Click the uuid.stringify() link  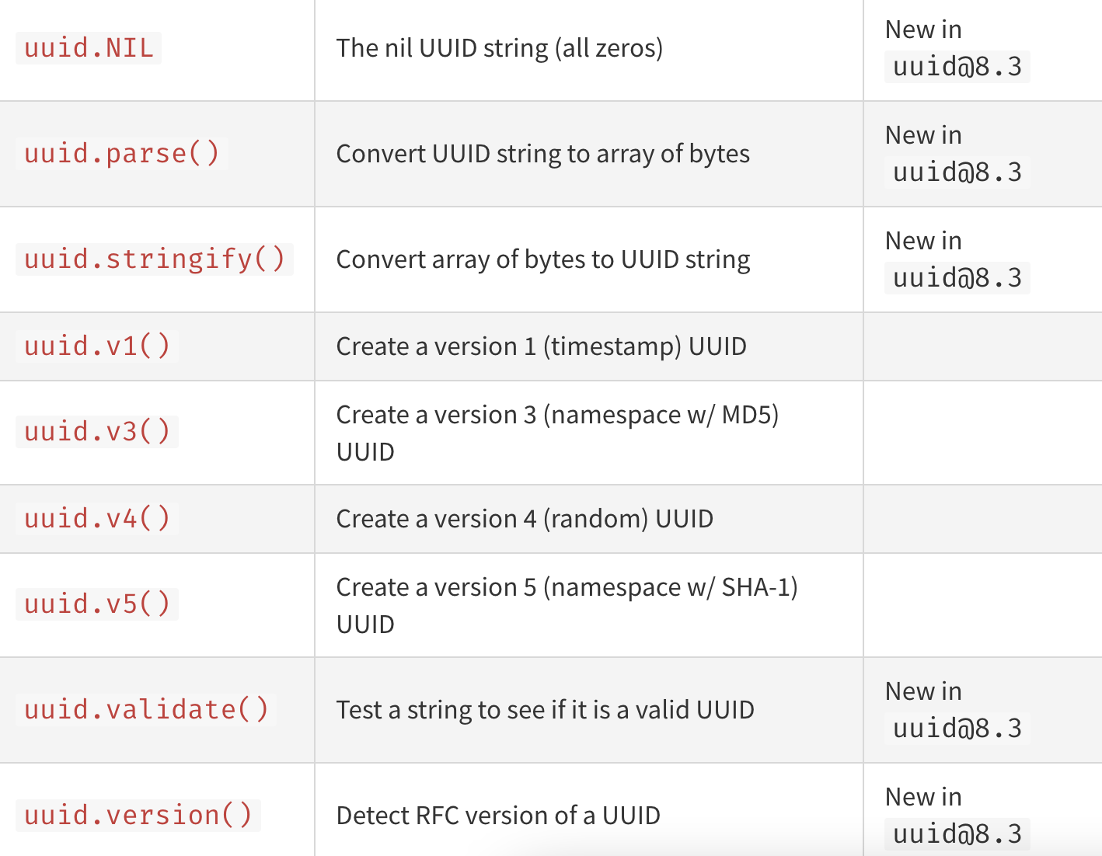154,259
